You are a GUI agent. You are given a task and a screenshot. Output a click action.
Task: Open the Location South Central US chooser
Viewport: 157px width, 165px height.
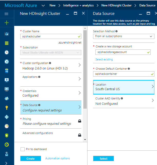124,87
